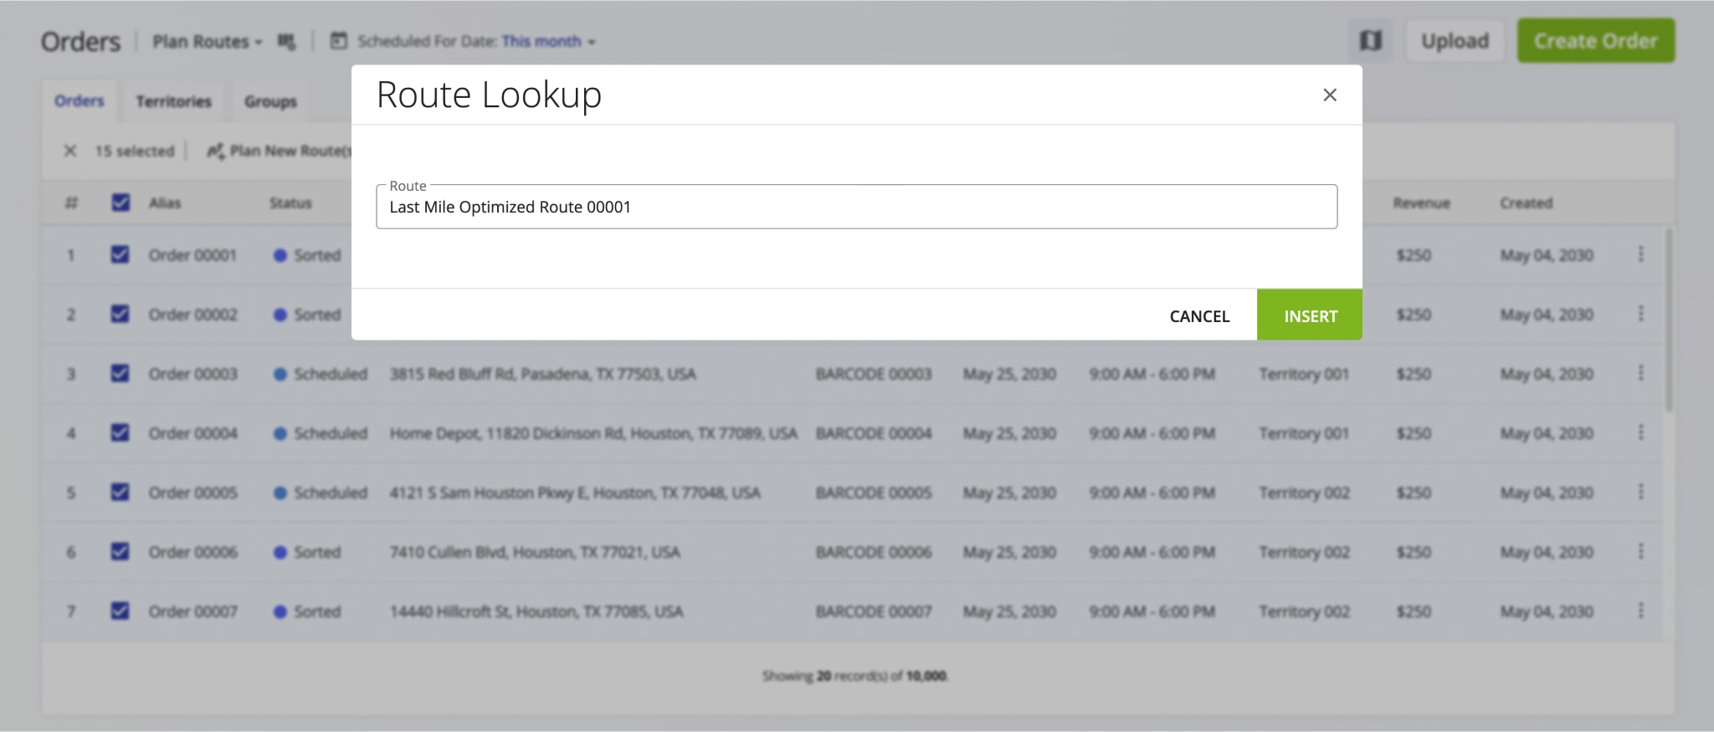Click the Revenue column header
This screenshot has width=1714, height=732.
[1421, 202]
